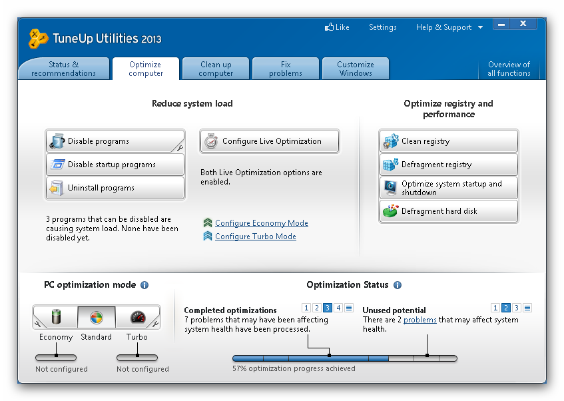
Task: Click the TuneUp Utilities logo icon
Action: point(38,38)
